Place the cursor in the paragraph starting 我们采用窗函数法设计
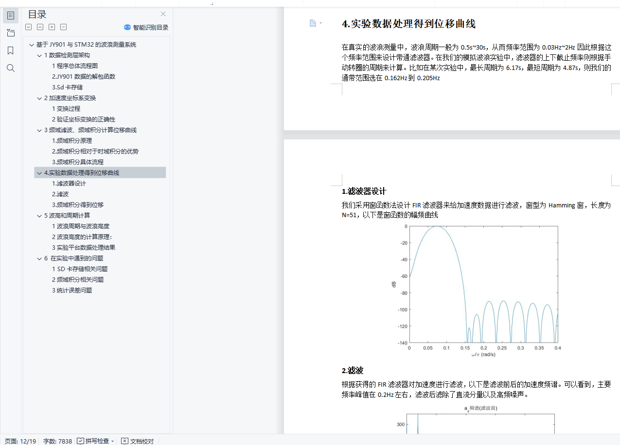The image size is (620, 445). [476, 210]
